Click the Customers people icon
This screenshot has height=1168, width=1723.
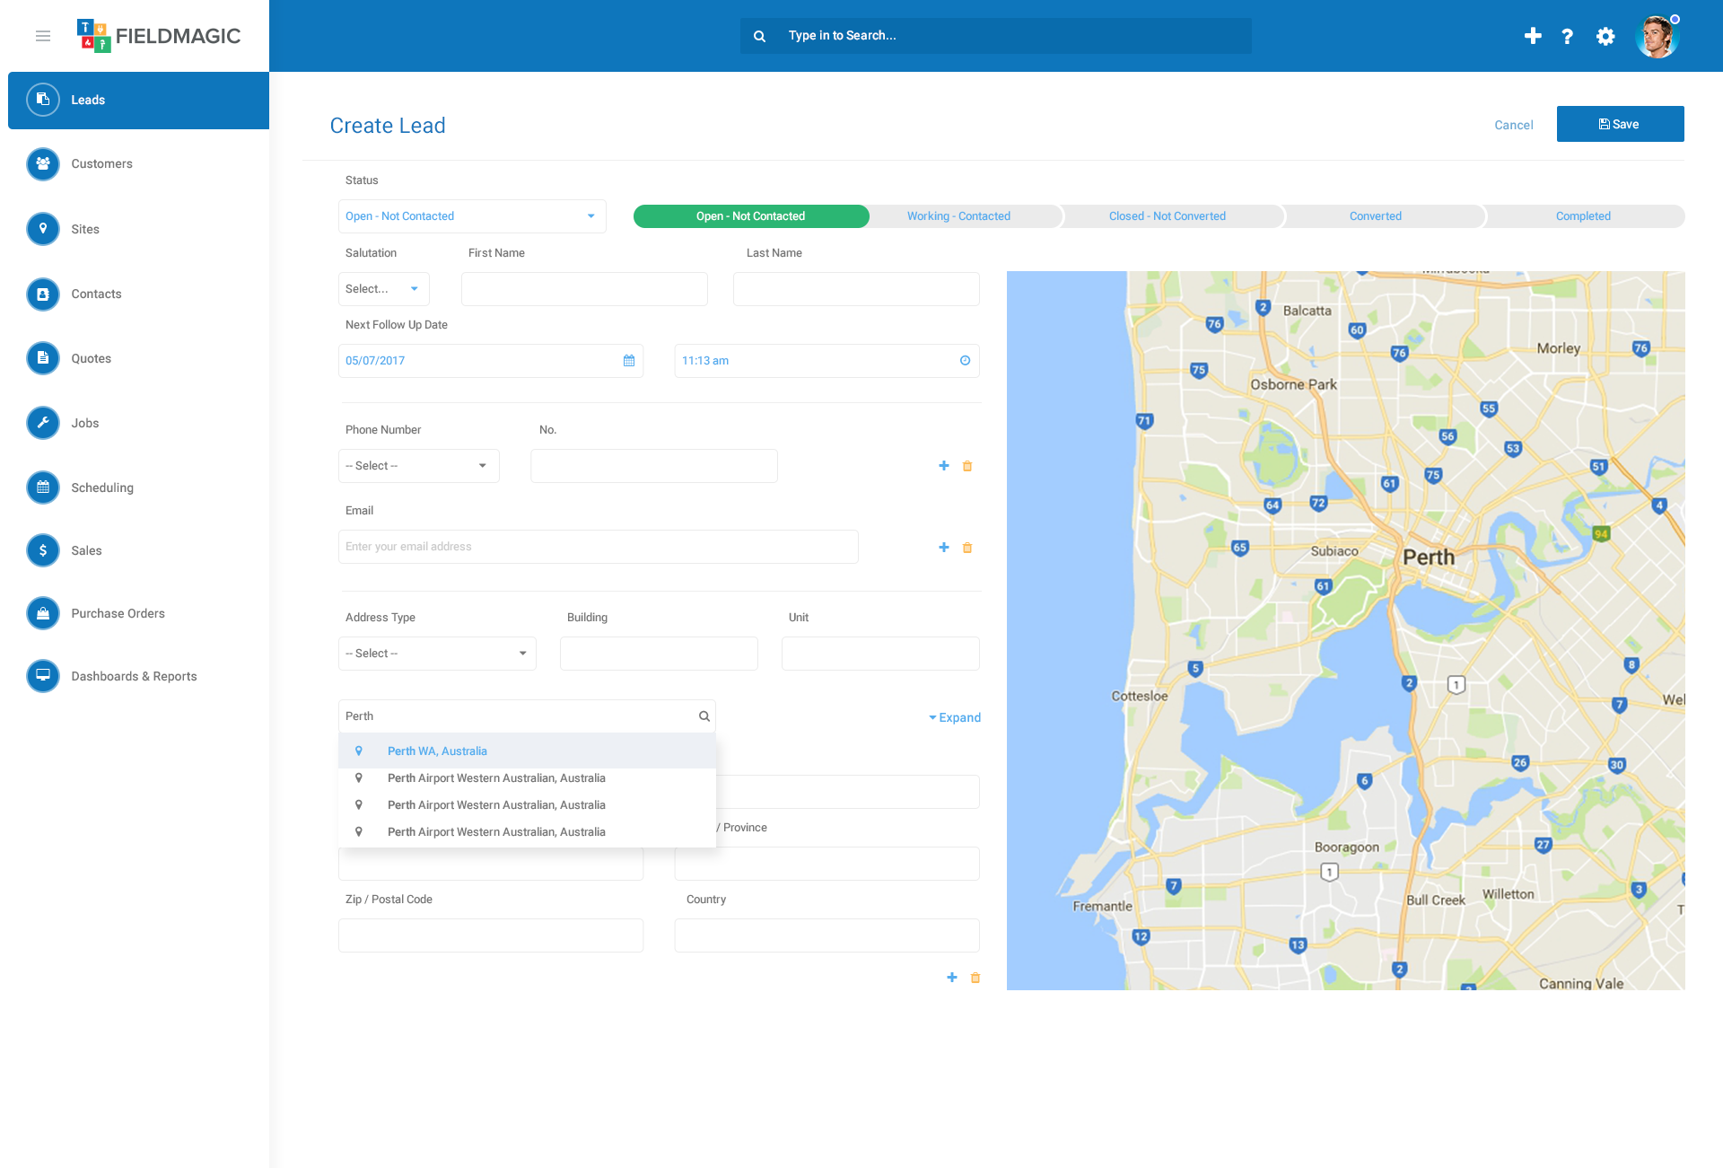[43, 164]
